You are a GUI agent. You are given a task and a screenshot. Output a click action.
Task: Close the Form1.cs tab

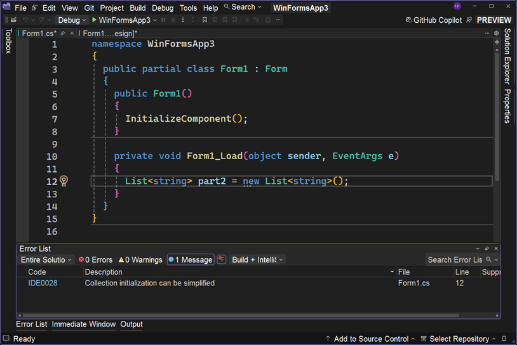click(x=72, y=33)
